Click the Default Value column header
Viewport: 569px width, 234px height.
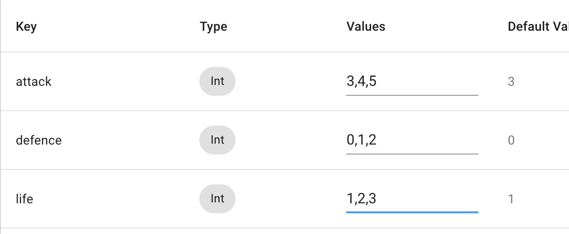(x=538, y=27)
